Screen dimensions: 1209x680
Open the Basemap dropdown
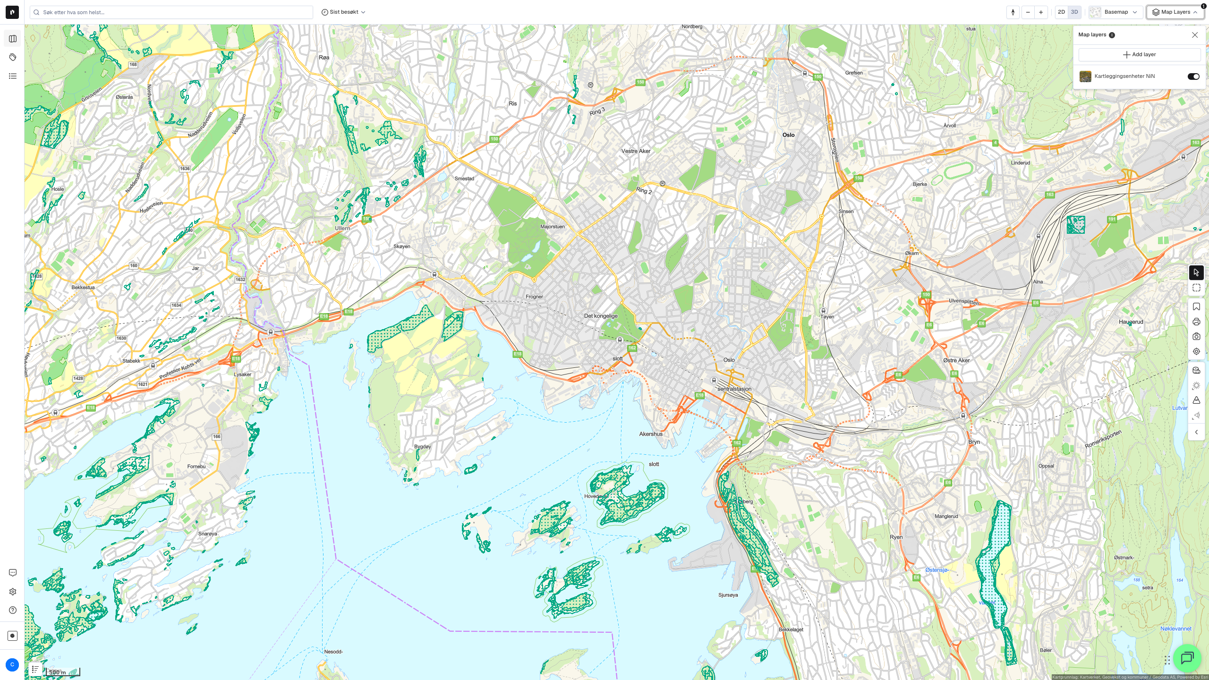tap(1115, 12)
